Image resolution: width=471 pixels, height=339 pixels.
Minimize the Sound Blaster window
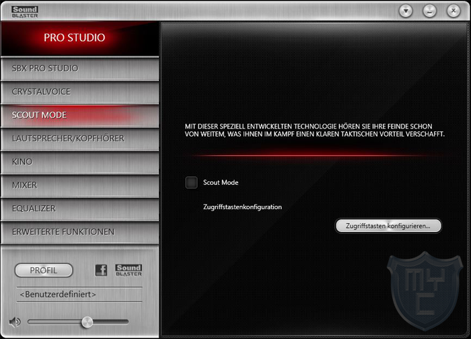pos(429,11)
